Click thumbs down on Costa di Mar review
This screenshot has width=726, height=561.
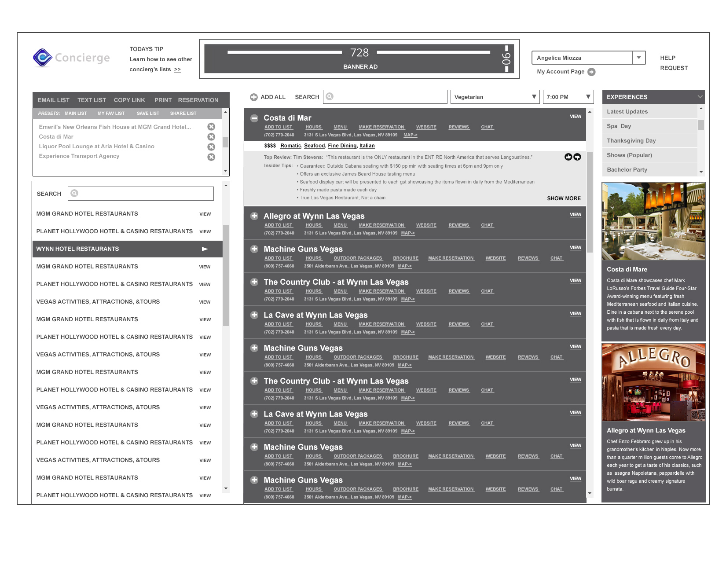coord(577,157)
